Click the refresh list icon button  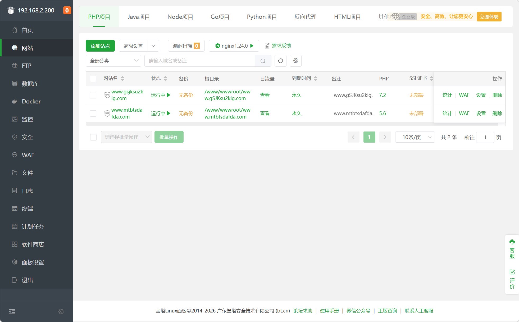tap(280, 61)
